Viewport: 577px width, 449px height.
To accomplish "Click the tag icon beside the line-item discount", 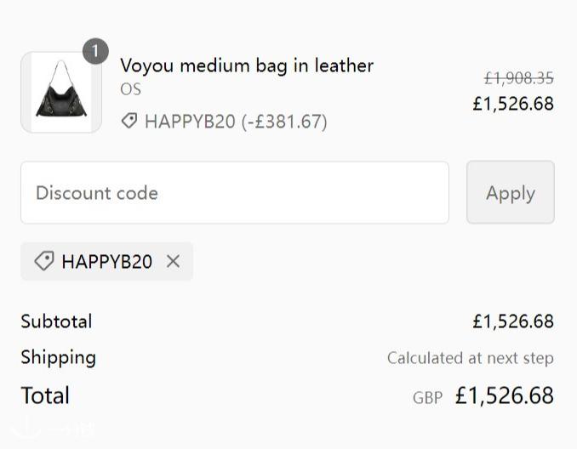I will click(129, 122).
